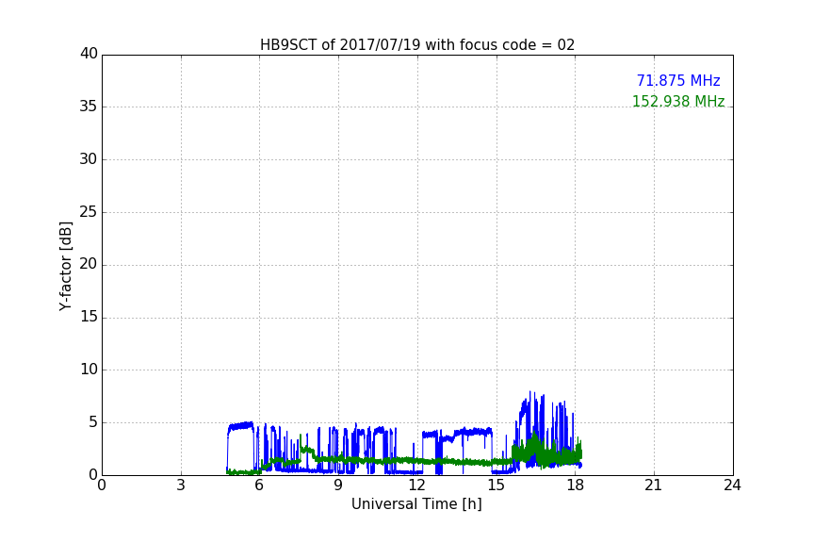The image size is (814, 543).
Task: Click the plot title 'HB9SCT of 2017/07/19 with focus code = 02'
Action: (x=417, y=44)
